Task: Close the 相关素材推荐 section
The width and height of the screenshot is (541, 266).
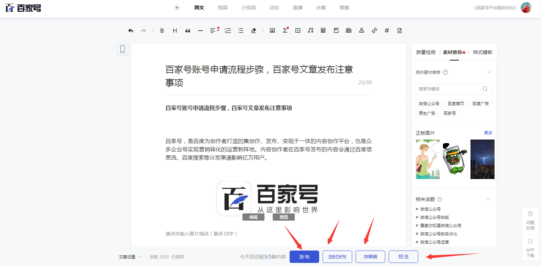Action: (x=489, y=72)
